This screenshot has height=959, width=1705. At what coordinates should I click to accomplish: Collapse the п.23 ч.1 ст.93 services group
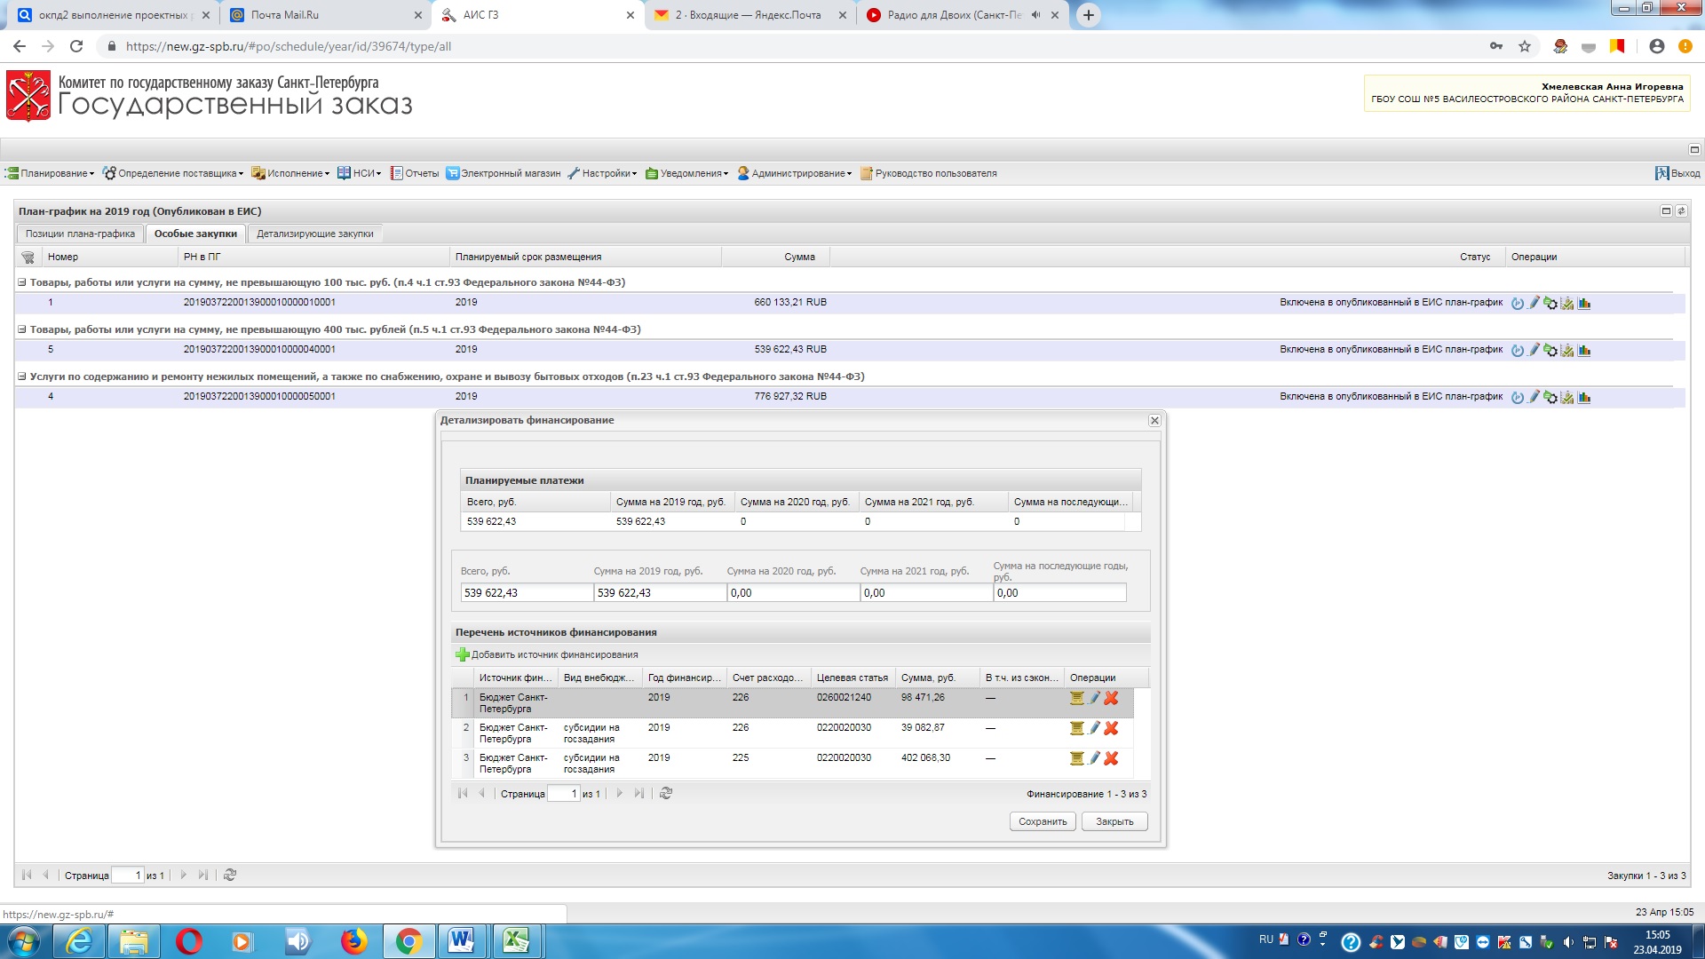[x=22, y=376]
